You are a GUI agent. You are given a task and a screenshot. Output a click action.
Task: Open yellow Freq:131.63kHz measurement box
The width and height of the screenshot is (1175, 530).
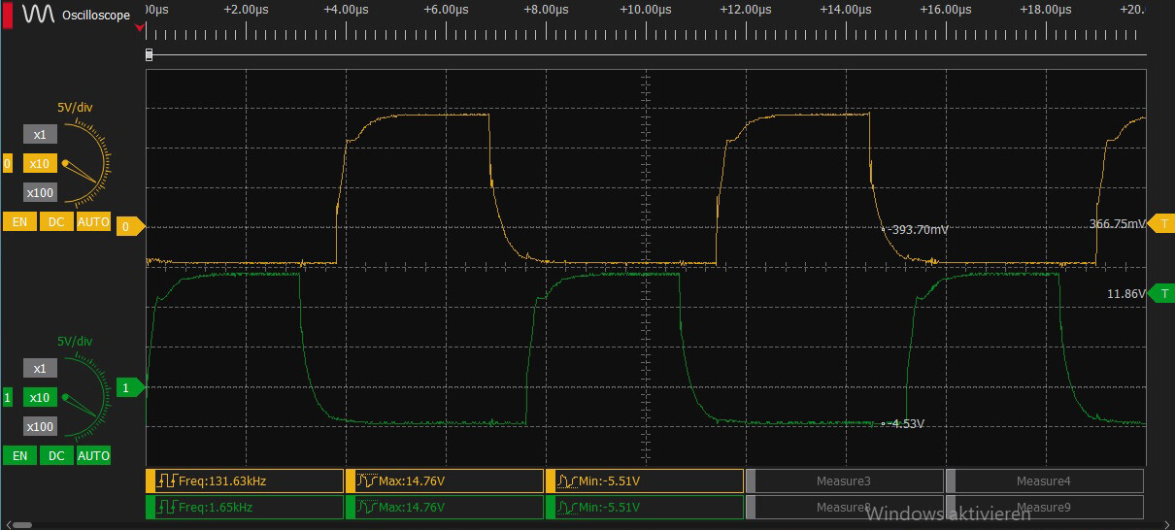[245, 481]
